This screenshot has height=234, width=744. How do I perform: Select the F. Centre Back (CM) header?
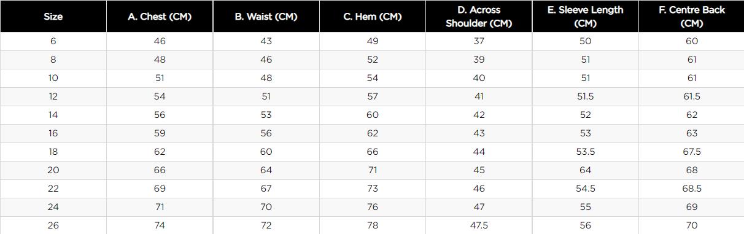click(691, 17)
